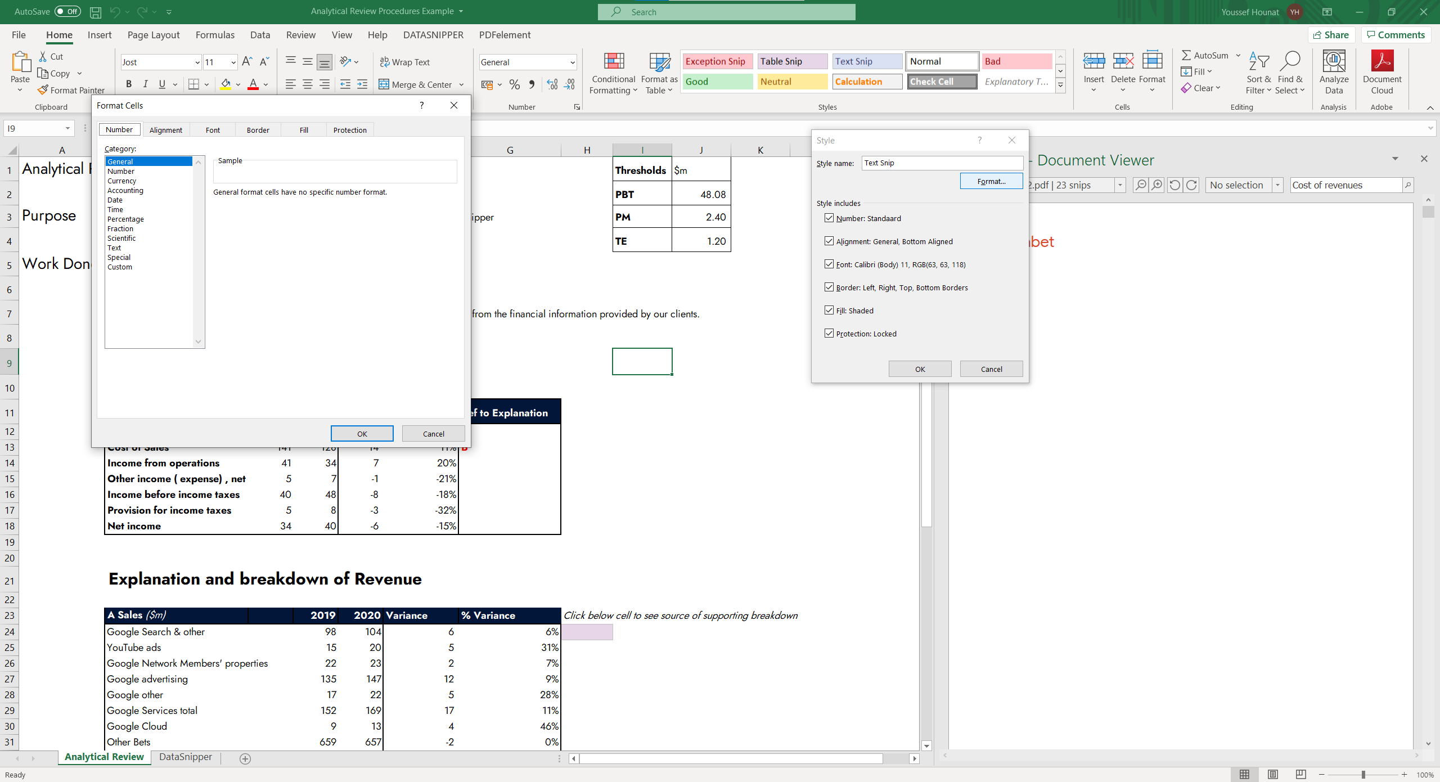This screenshot has width=1440, height=782.
Task: Switch to Border tab in Format Cells
Action: [258, 130]
